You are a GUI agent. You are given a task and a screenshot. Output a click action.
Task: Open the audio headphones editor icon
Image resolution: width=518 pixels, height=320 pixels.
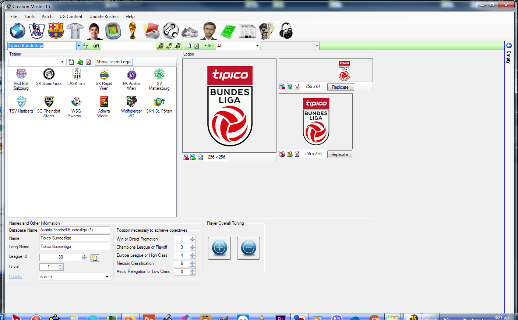coord(286,31)
